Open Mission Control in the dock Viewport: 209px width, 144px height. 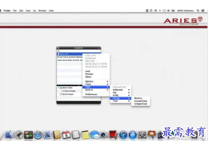(x=28, y=134)
